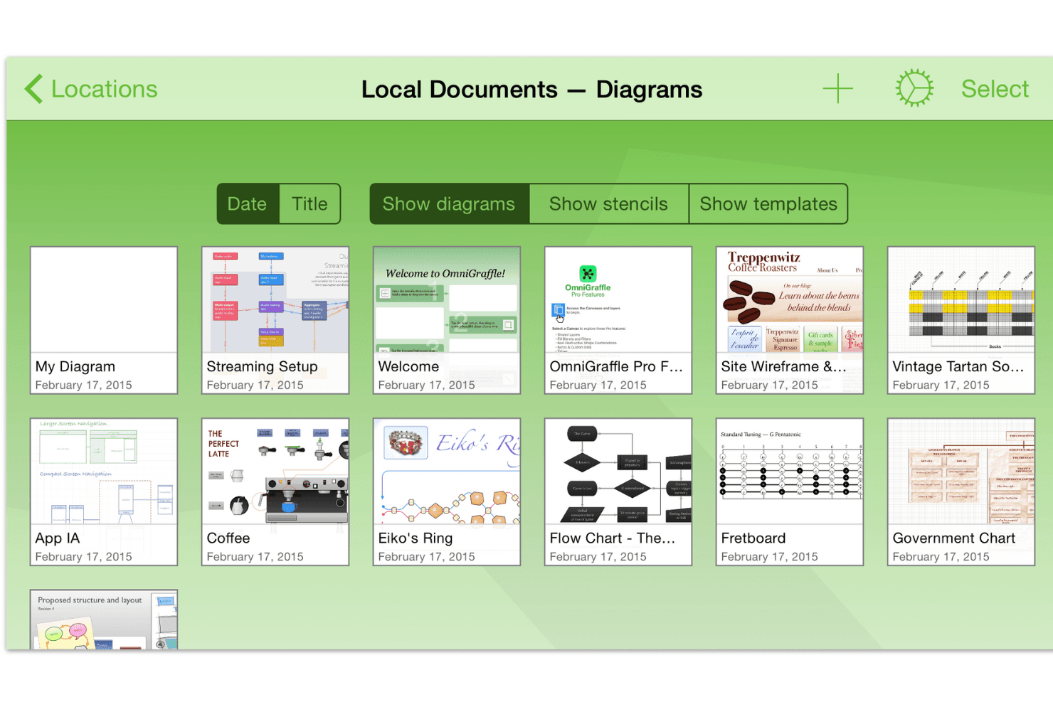Click the 'Streaming Setup' title text

click(263, 367)
